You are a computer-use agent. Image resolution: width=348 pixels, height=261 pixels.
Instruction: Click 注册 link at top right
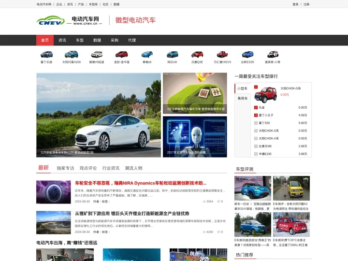tap(306, 4)
